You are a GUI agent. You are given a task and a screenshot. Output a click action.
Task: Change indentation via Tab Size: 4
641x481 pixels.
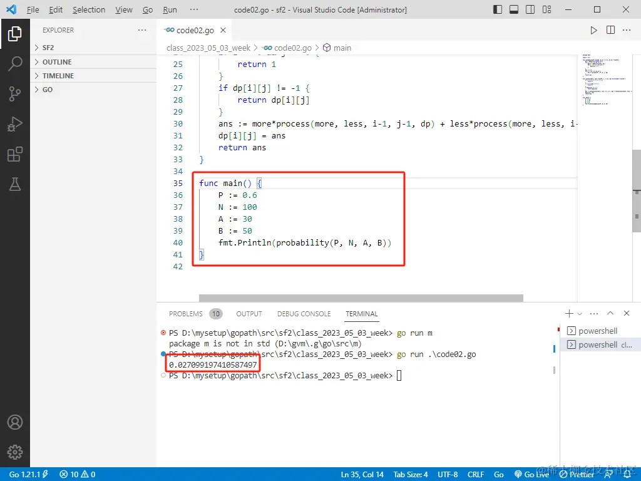coord(411,475)
